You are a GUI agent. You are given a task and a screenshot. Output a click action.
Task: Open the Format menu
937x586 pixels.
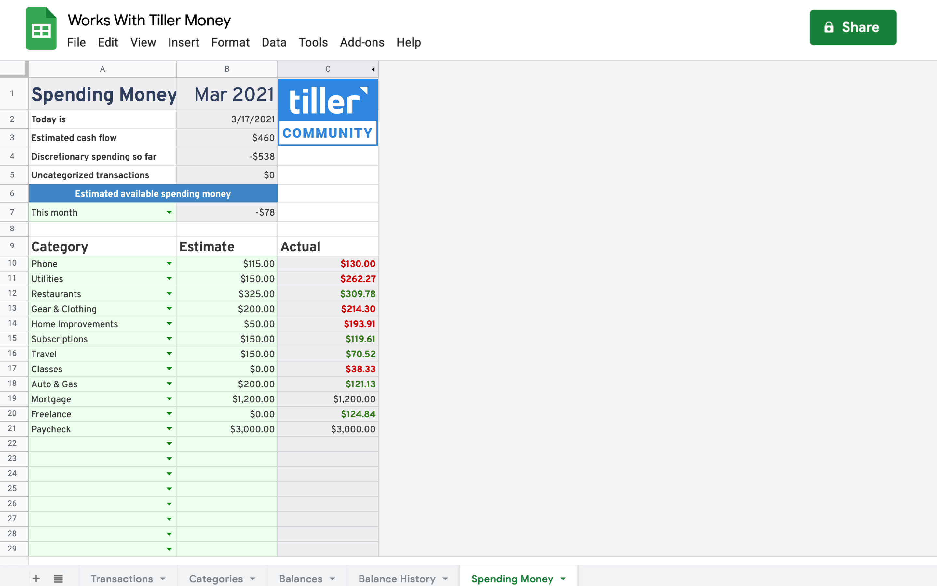[230, 42]
